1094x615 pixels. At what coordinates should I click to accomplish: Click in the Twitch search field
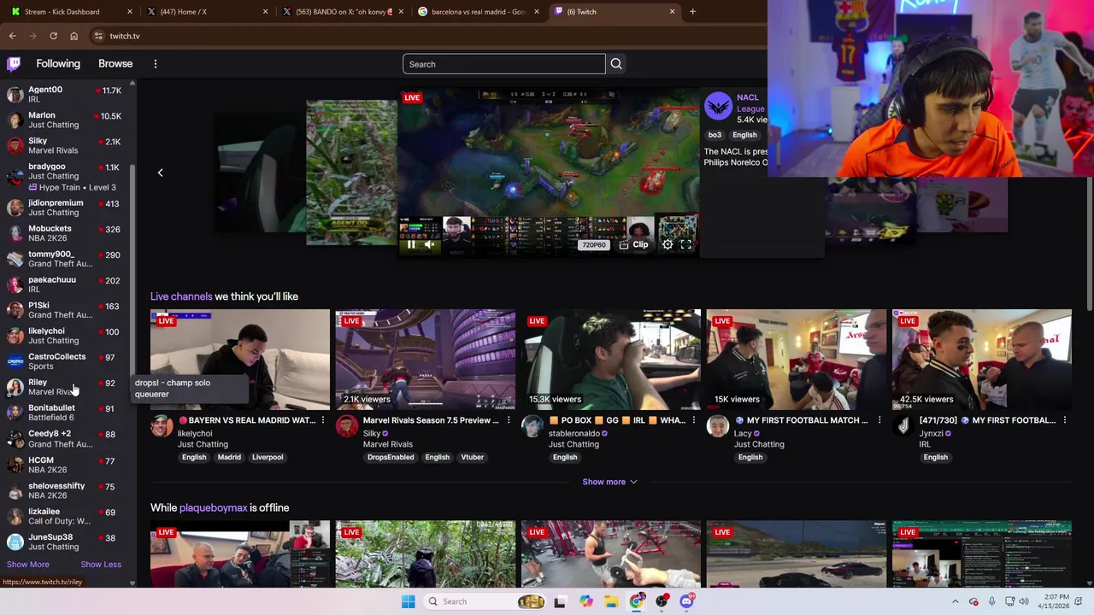[x=503, y=64]
